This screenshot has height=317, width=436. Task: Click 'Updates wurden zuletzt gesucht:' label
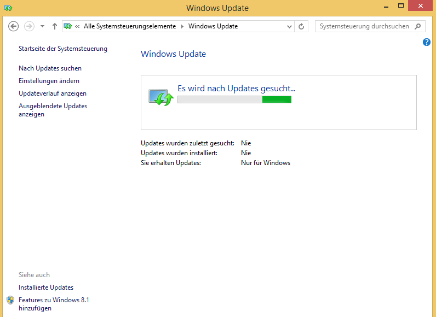pyautogui.click(x=187, y=143)
